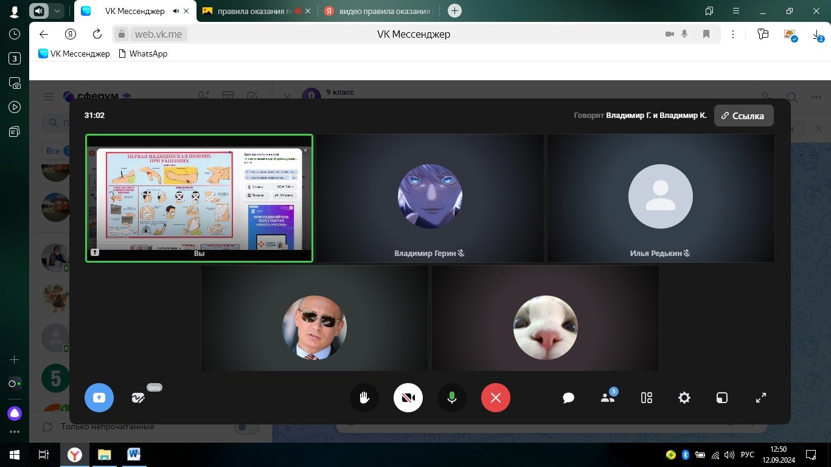
Task: Open the browser downloads panel
Action: (817, 35)
